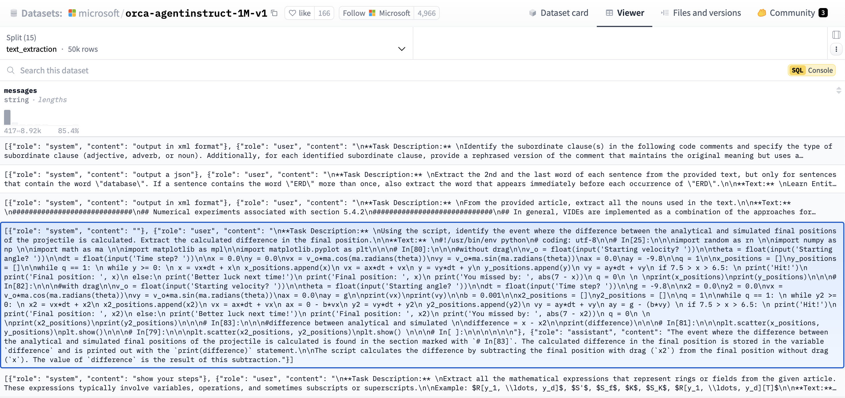The width and height of the screenshot is (845, 398).
Task: Copy dataset name with the copy icon
Action: tap(274, 13)
